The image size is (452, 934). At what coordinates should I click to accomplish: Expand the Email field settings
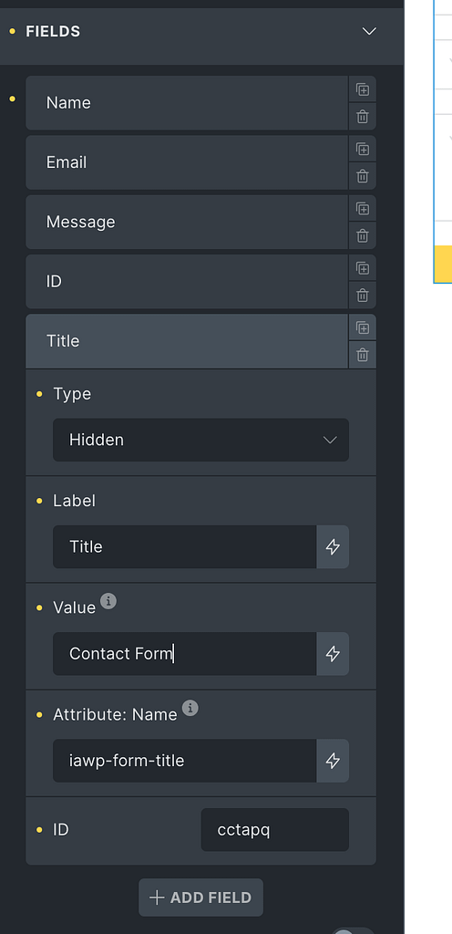(187, 162)
